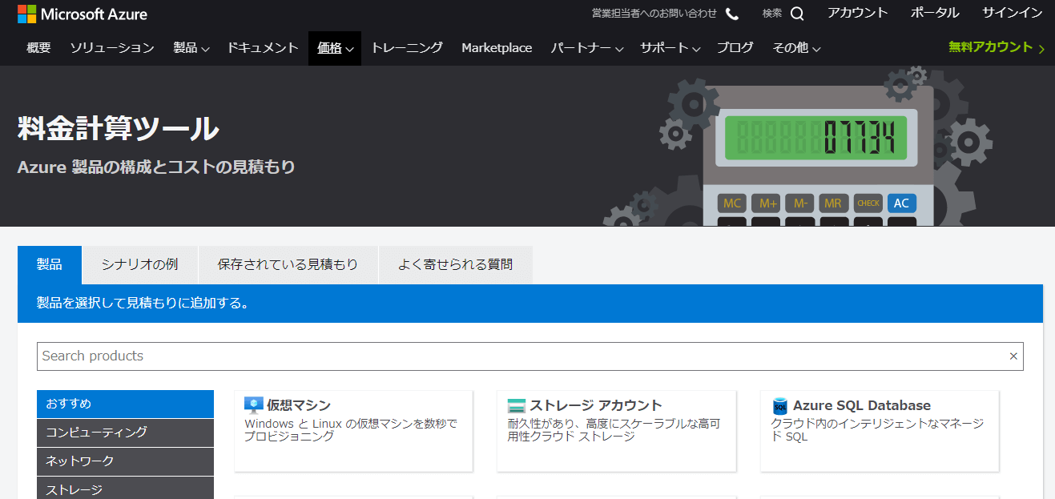1055x499 pixels.
Task: Open the トレーニング page
Action: [407, 48]
